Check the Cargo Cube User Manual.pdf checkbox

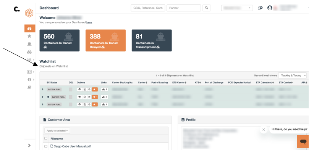46,146
